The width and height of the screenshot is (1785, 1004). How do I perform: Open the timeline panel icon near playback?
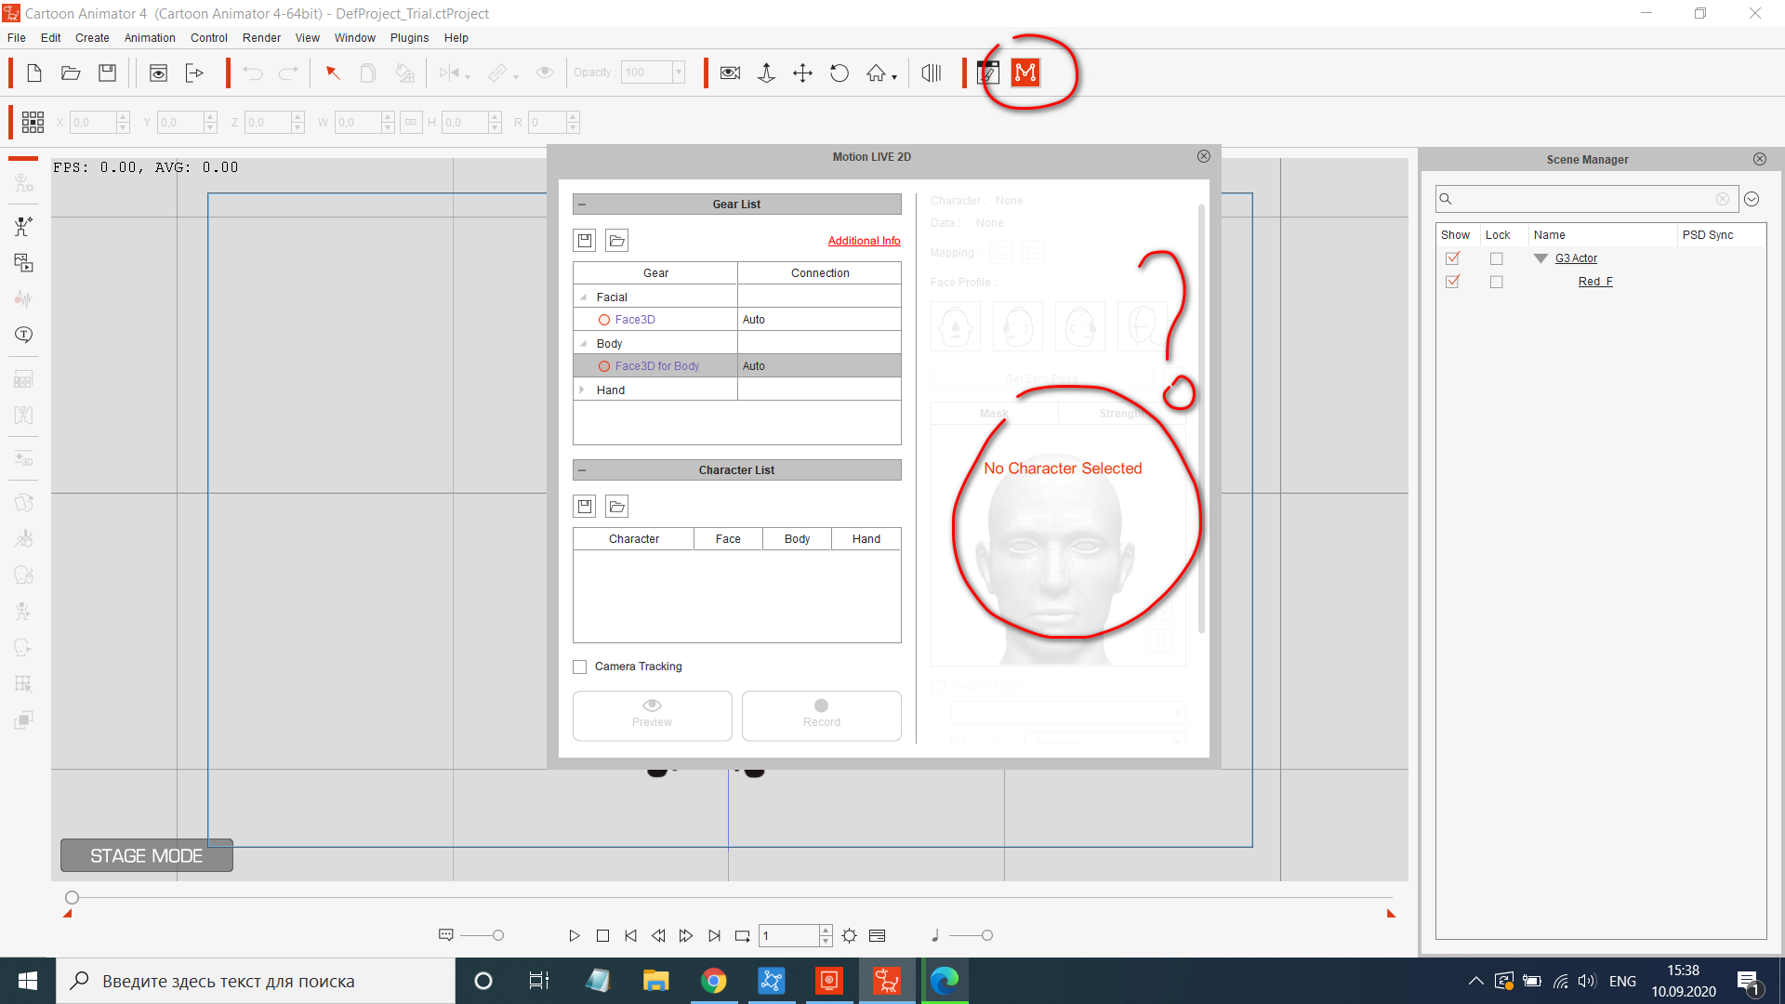877,936
